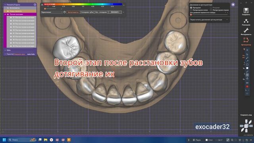Open the Windows Start button
Viewport: 254px width, 143px height.
(x=4, y=140)
